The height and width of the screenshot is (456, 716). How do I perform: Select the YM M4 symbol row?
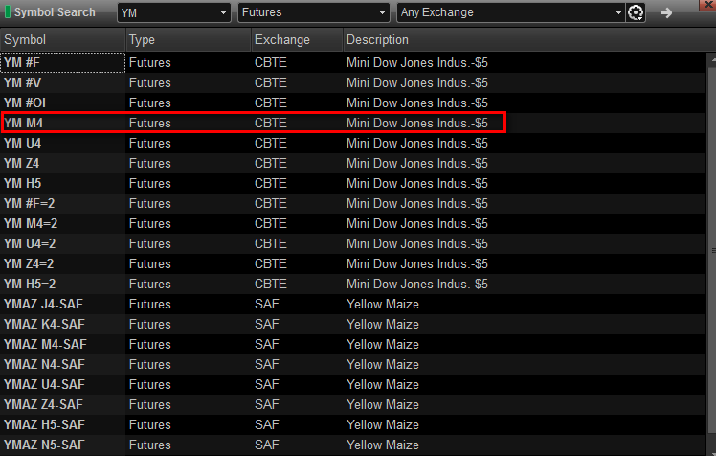[352, 123]
